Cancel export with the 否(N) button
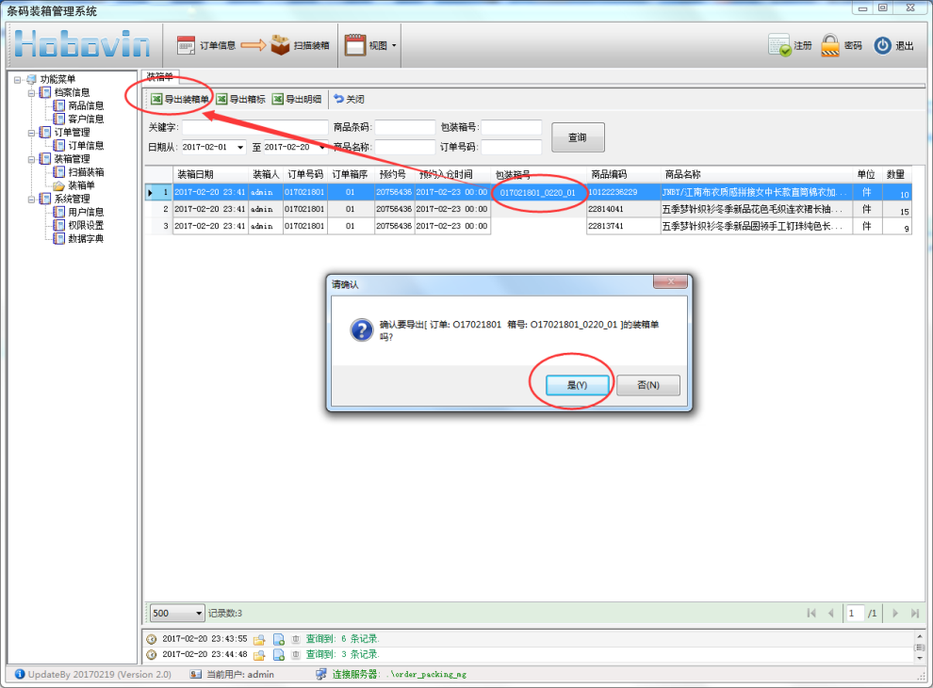This screenshot has height=688, width=933. tap(647, 385)
